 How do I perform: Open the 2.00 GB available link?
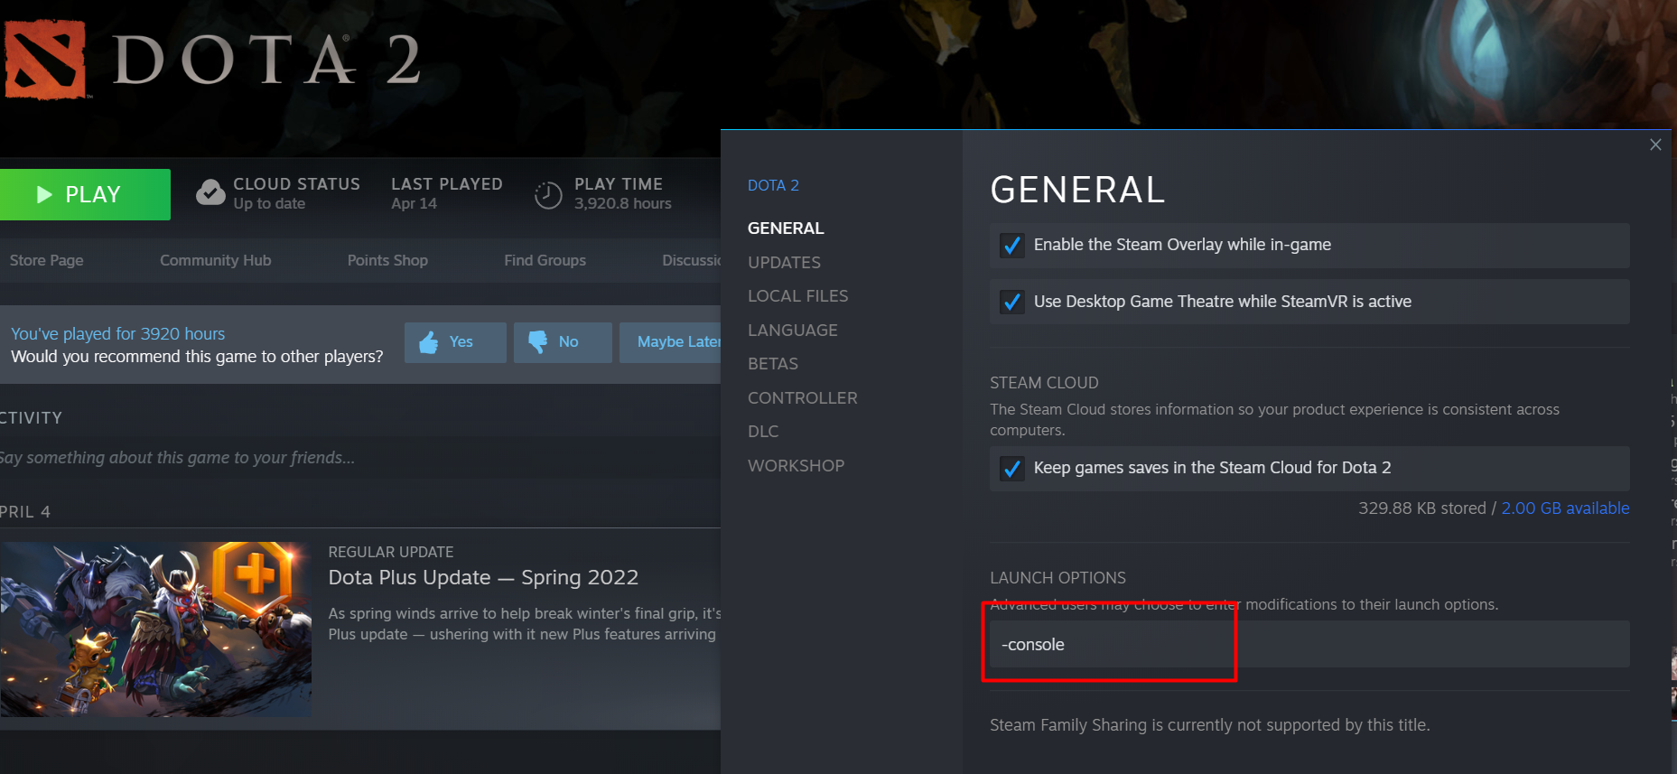click(x=1565, y=508)
